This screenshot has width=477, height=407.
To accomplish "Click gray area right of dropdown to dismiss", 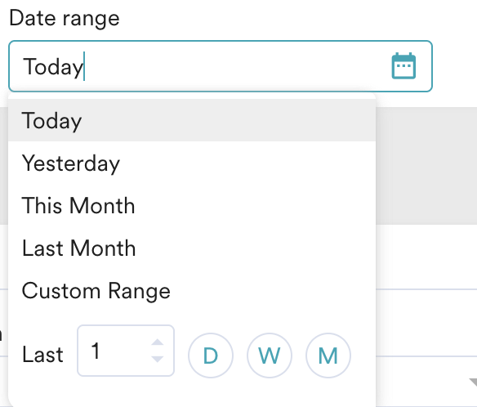I will point(426,166).
